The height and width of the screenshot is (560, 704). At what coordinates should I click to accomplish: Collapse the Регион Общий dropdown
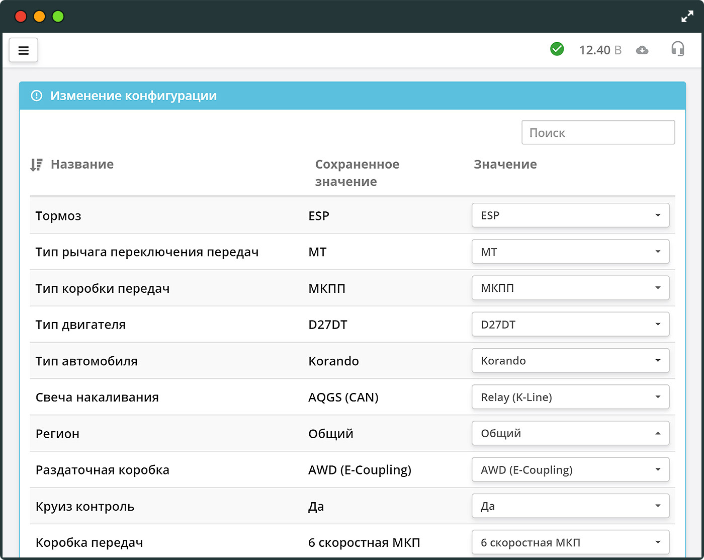(570, 433)
